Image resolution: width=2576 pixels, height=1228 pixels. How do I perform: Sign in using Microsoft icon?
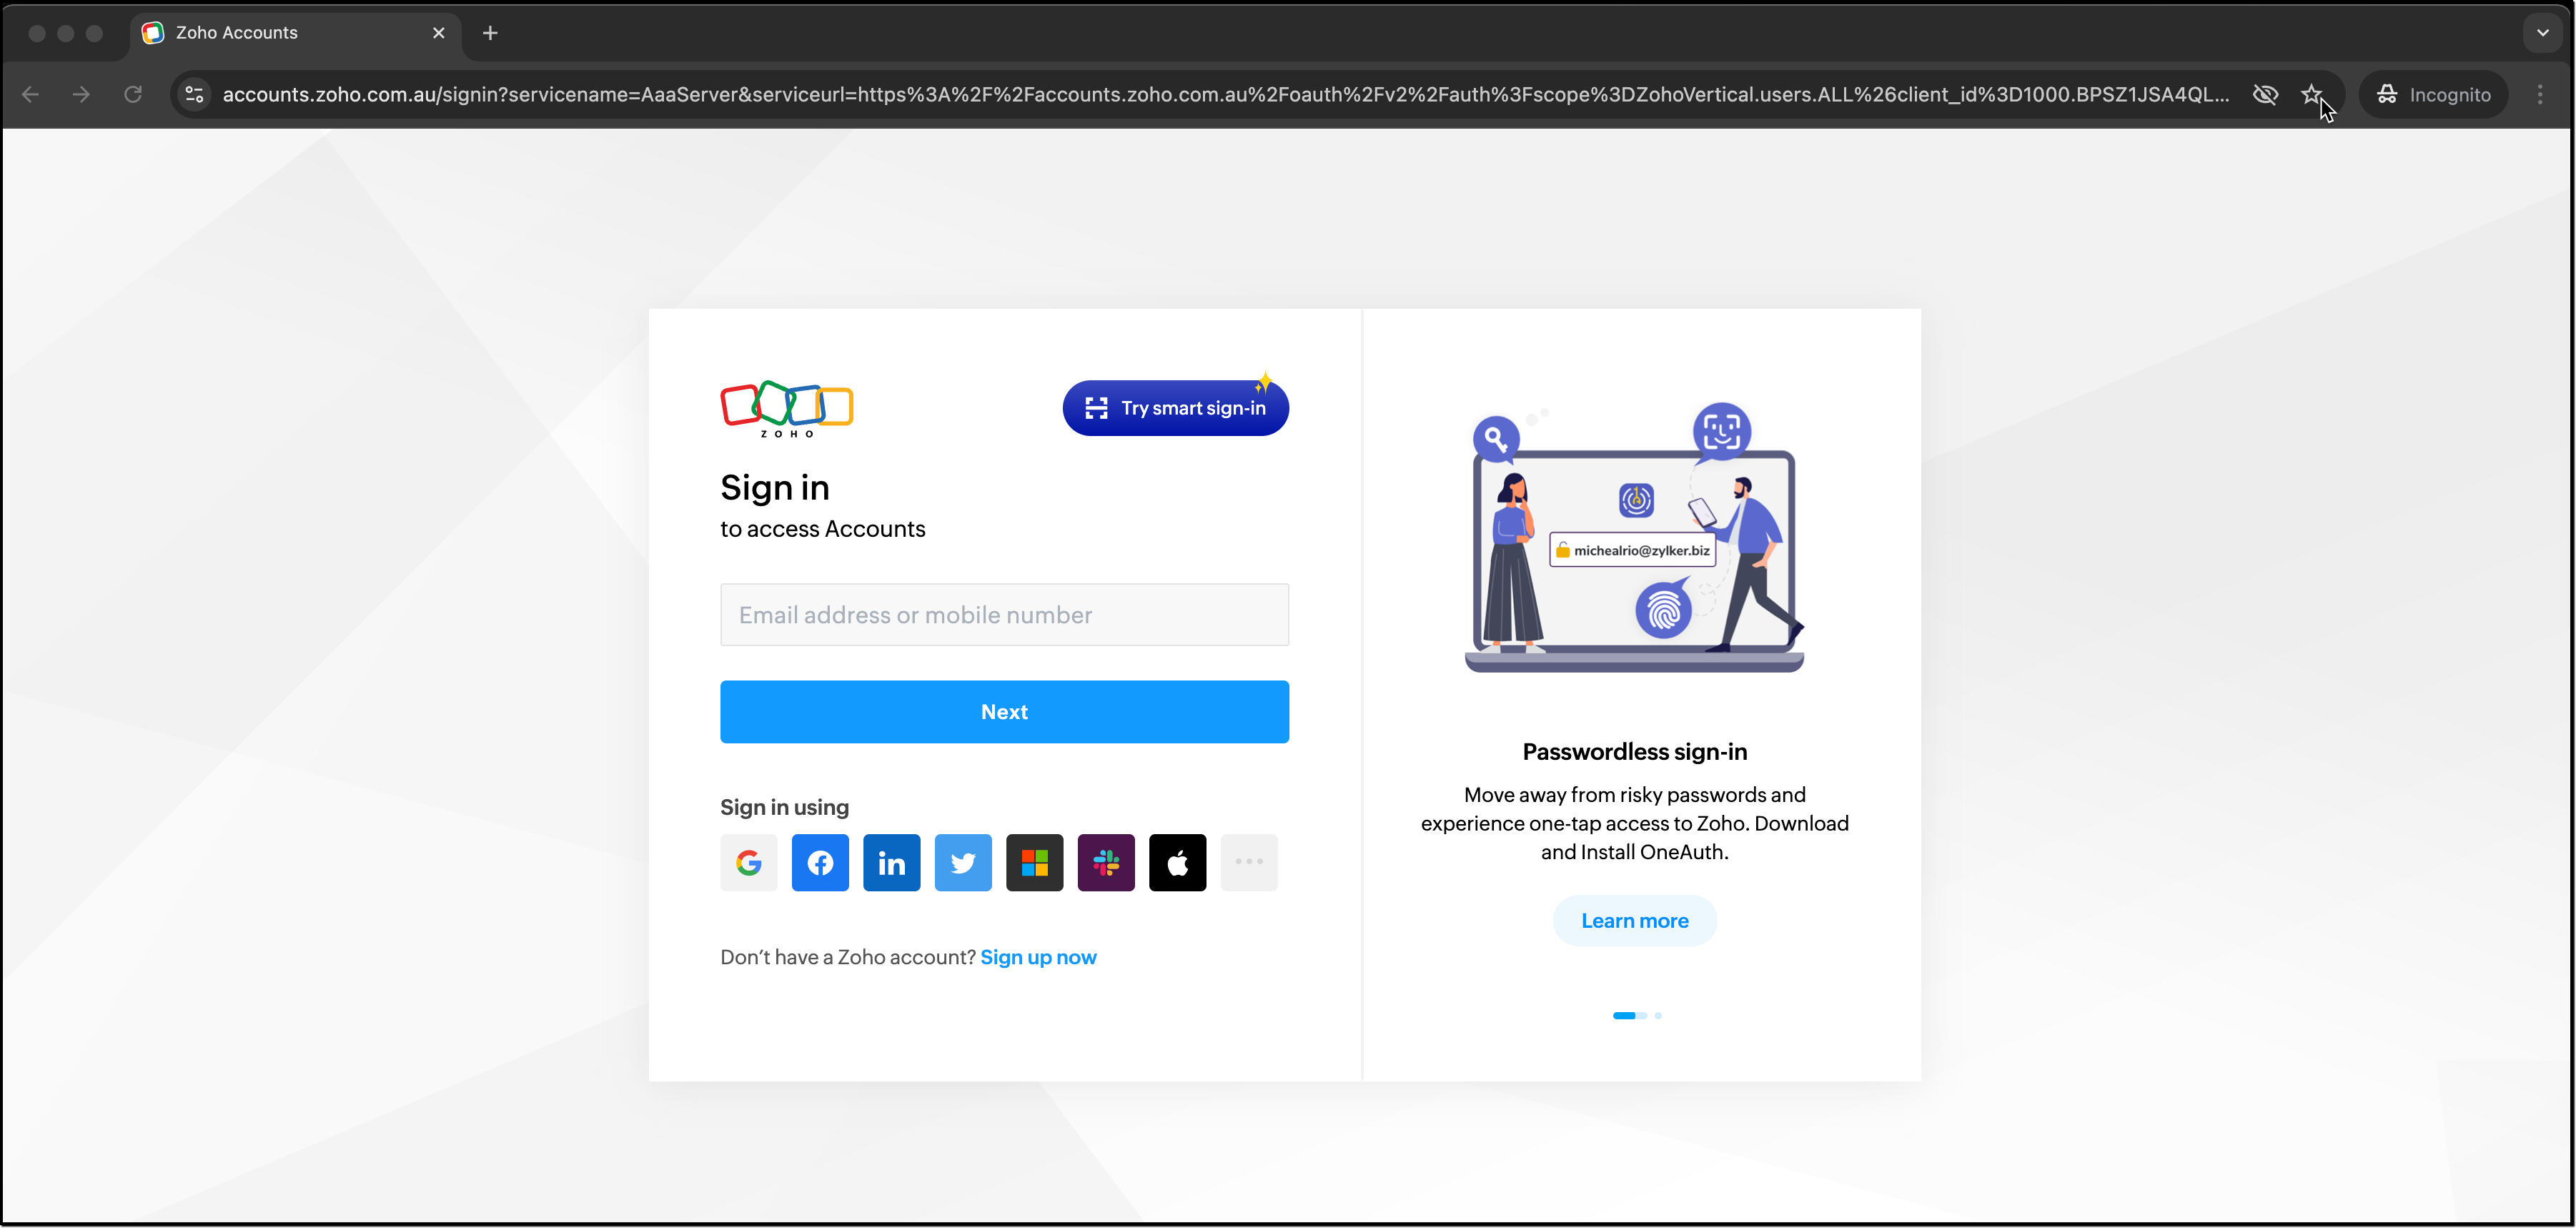click(1034, 862)
